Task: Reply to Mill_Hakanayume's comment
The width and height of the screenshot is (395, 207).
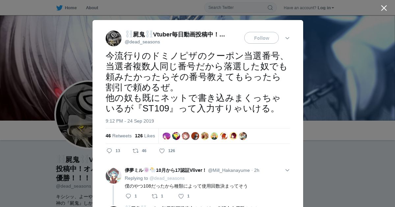Action: coord(128,196)
